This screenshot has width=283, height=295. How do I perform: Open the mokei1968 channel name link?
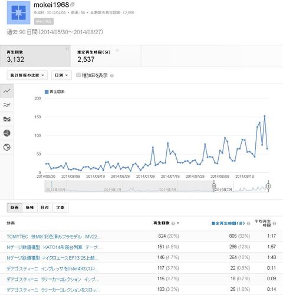tap(51, 5)
